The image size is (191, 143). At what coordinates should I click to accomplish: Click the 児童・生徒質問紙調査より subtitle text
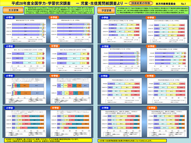click(102, 3)
